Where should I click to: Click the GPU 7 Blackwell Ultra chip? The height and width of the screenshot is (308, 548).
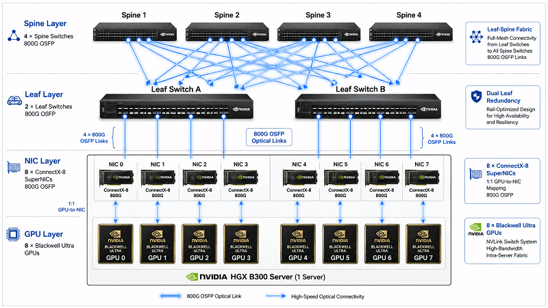[x=423, y=244]
